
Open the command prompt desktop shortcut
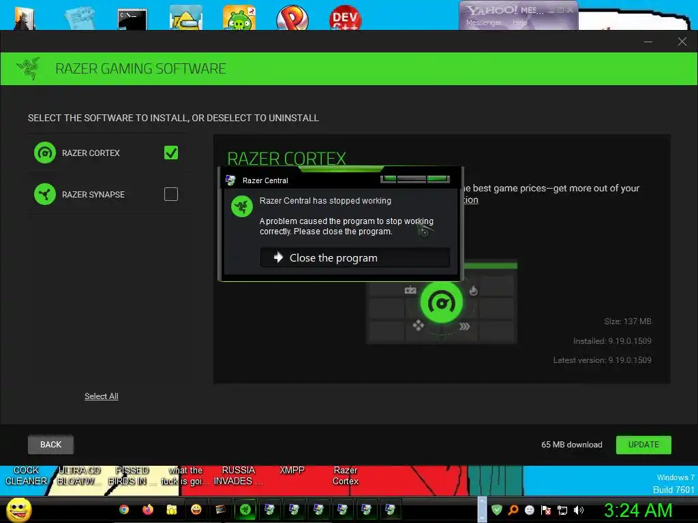pos(132,20)
